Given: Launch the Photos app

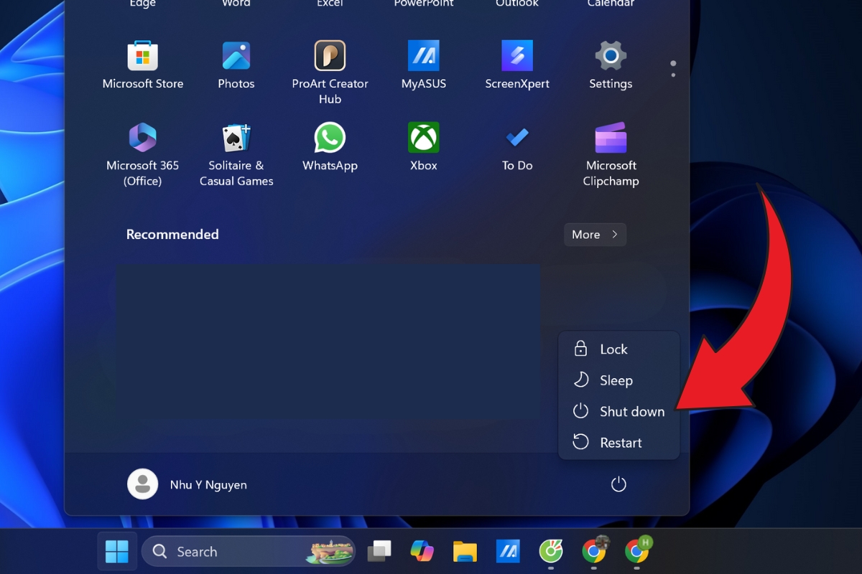Looking at the screenshot, I should [236, 65].
